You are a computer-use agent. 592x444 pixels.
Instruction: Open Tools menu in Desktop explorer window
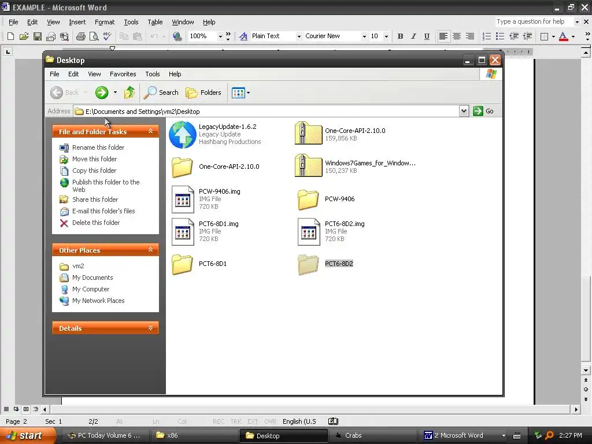point(153,74)
